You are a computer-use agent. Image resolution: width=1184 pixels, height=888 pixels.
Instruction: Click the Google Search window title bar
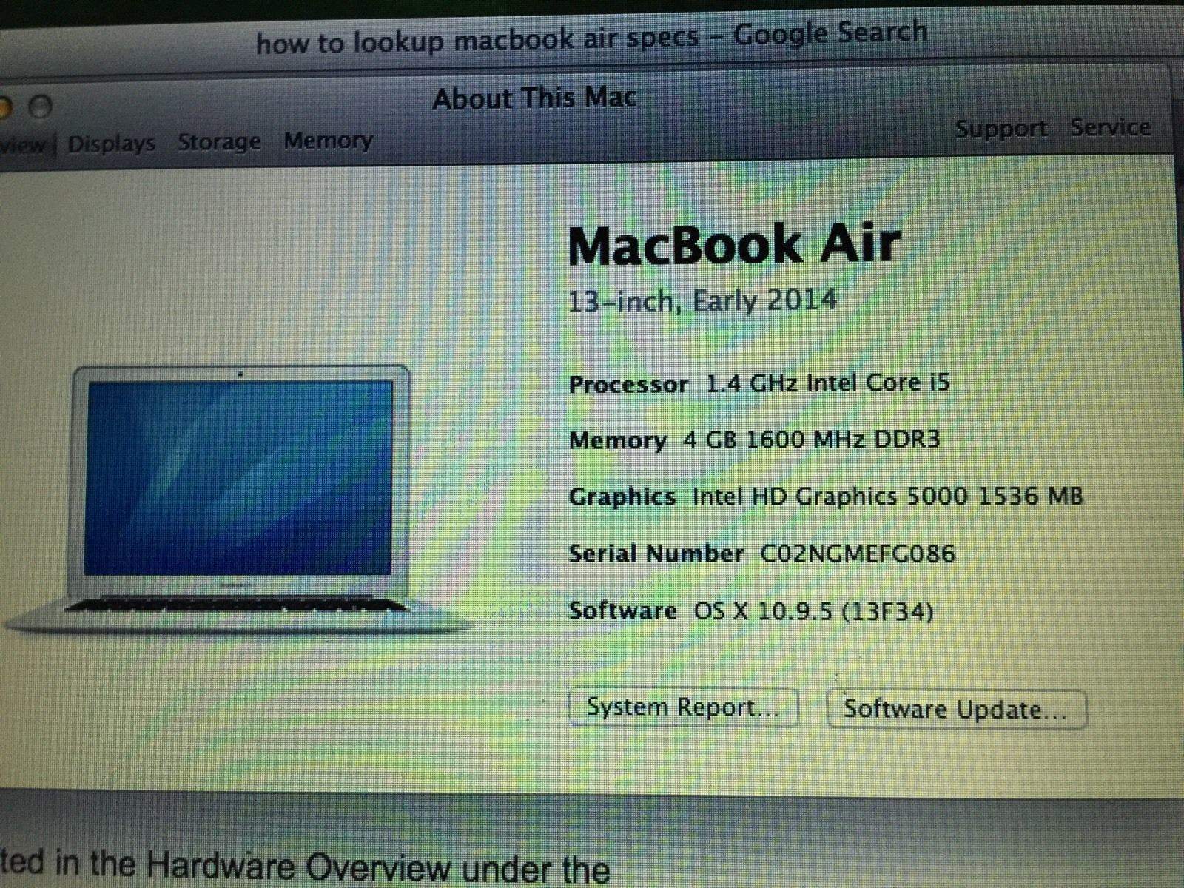pos(592,38)
